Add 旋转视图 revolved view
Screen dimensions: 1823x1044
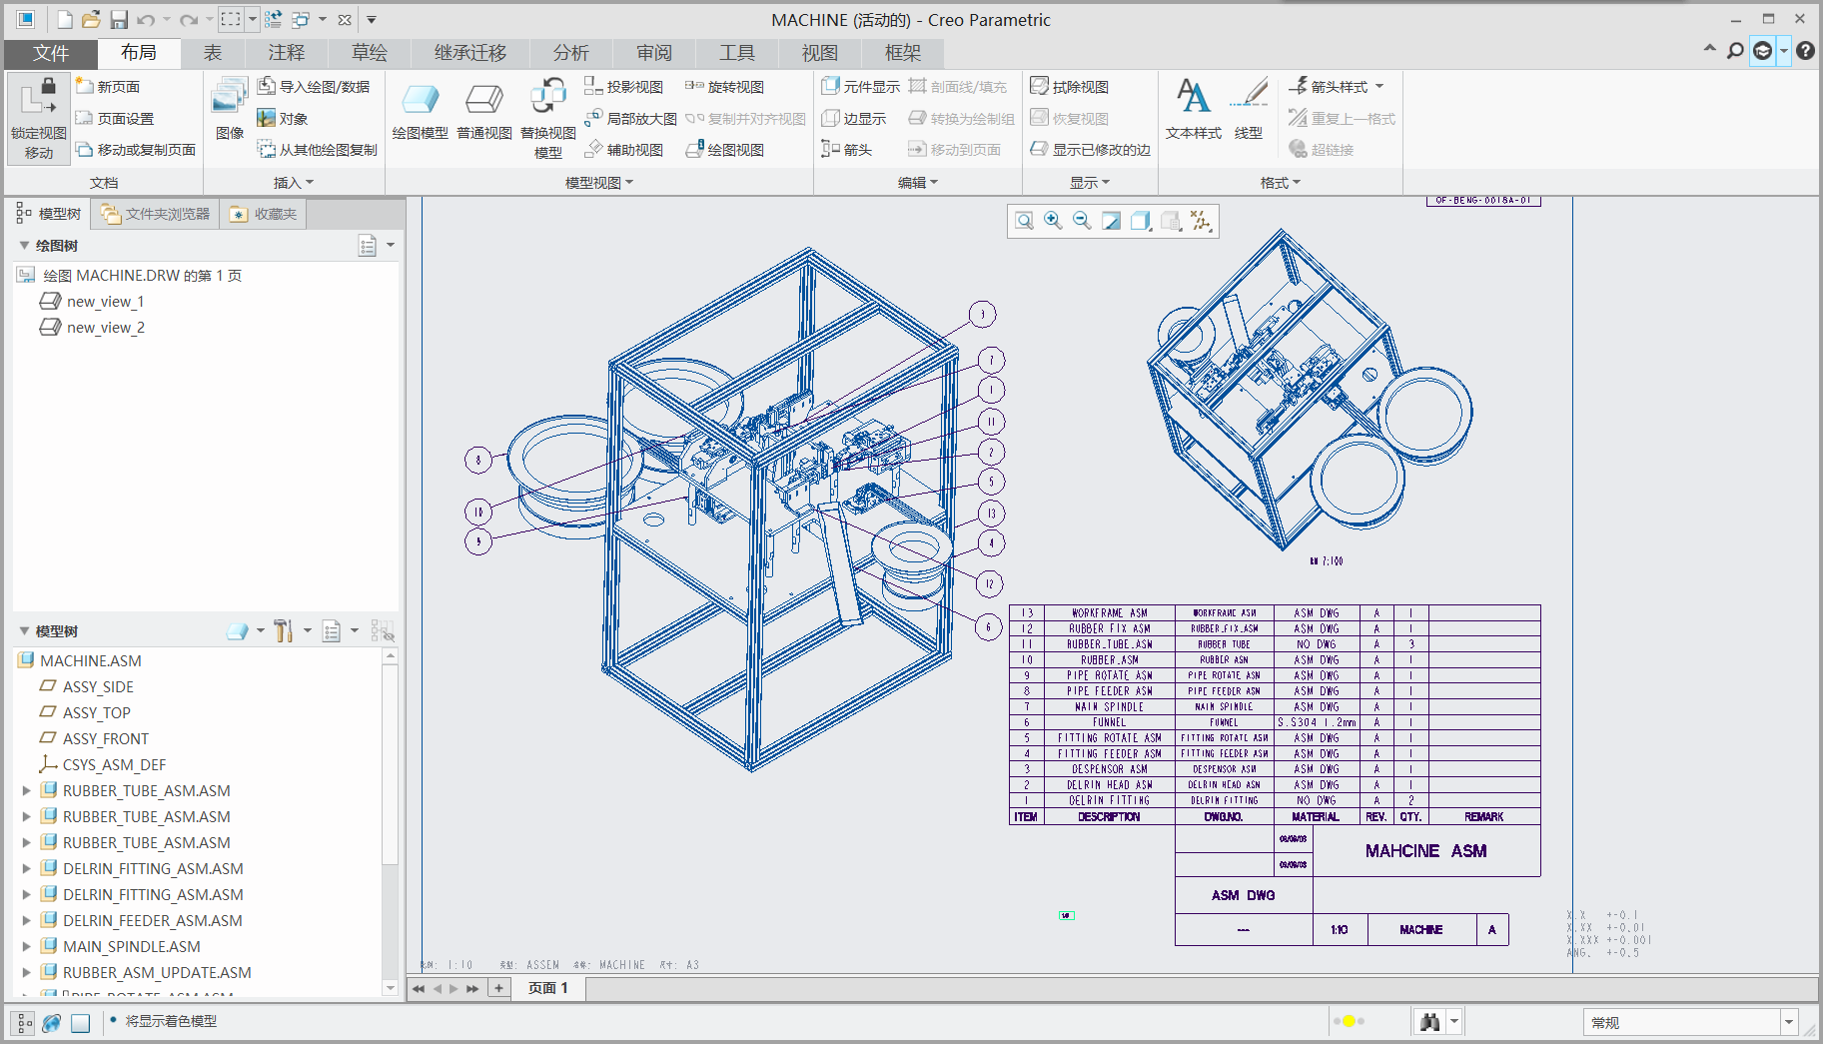click(x=724, y=87)
